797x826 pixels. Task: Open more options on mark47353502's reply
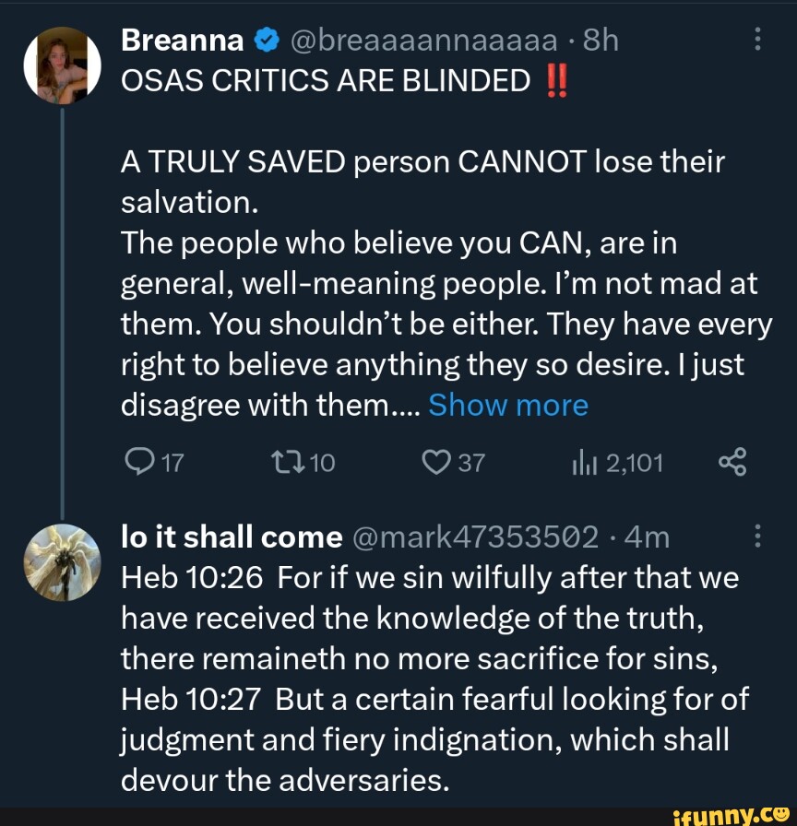click(758, 537)
